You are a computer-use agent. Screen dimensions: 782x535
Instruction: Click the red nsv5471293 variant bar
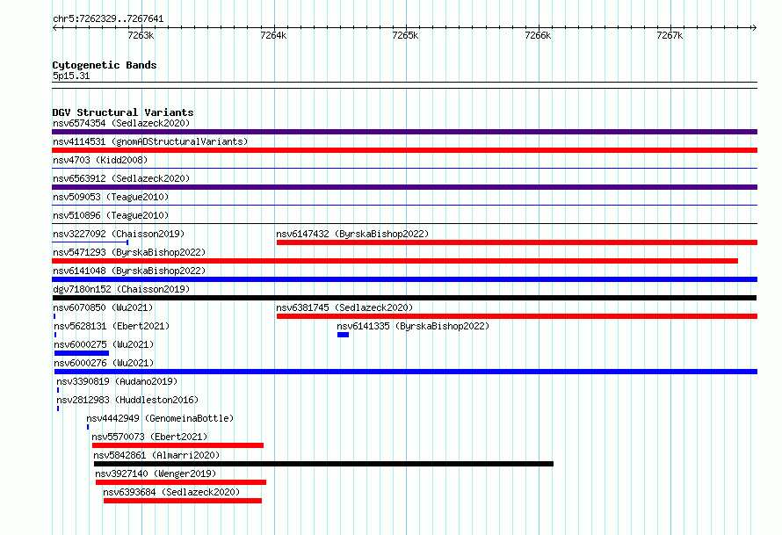point(395,261)
